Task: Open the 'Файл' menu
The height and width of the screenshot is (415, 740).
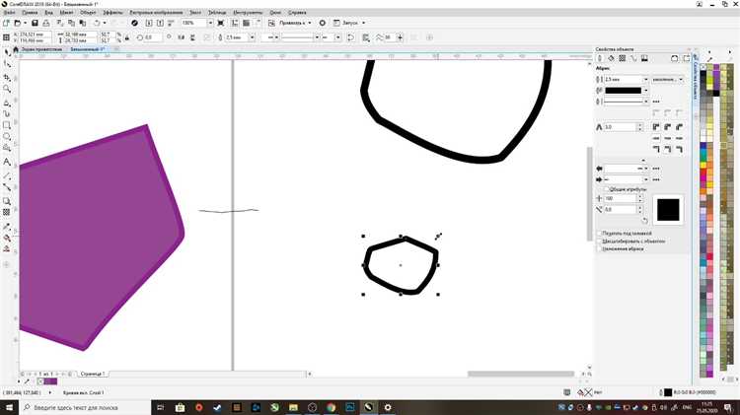Action: click(x=9, y=12)
